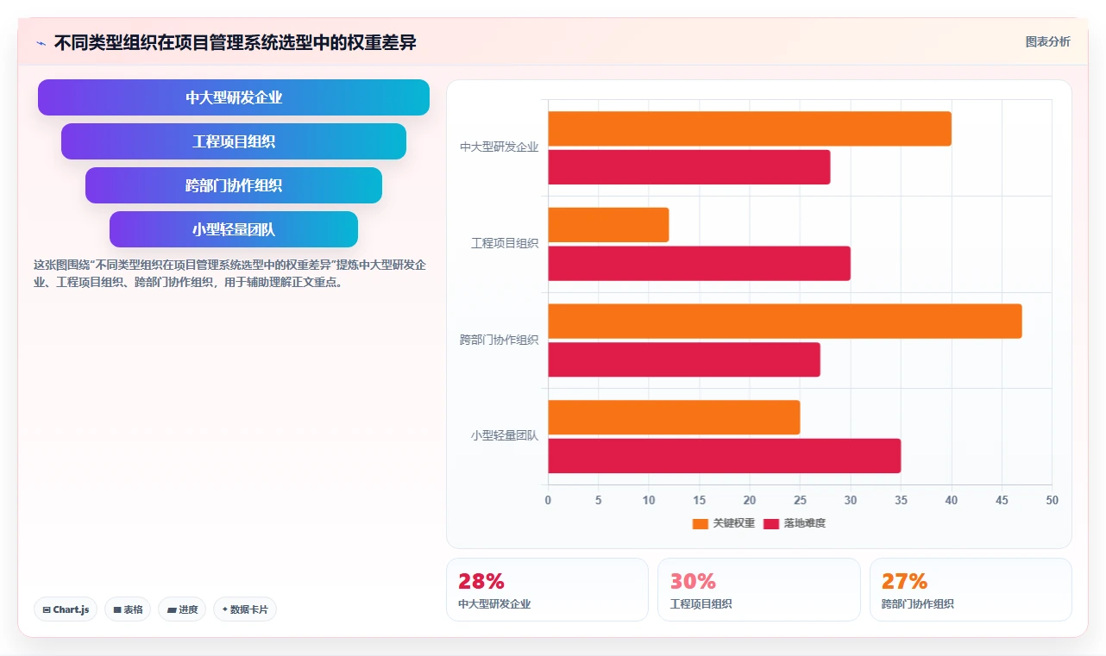The image size is (1106, 656).
Task: Click the 进度 tag chip
Action: point(182,609)
